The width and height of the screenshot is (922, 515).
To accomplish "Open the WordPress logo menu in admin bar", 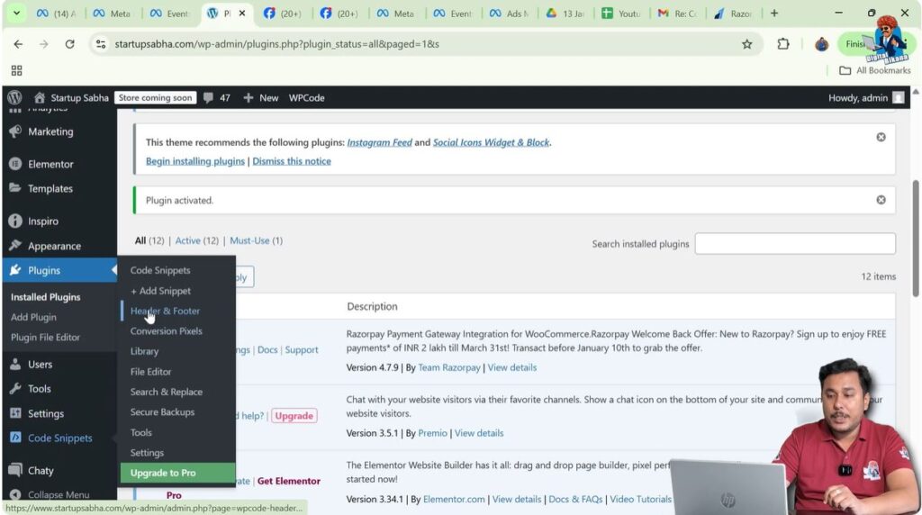I will (x=14, y=97).
